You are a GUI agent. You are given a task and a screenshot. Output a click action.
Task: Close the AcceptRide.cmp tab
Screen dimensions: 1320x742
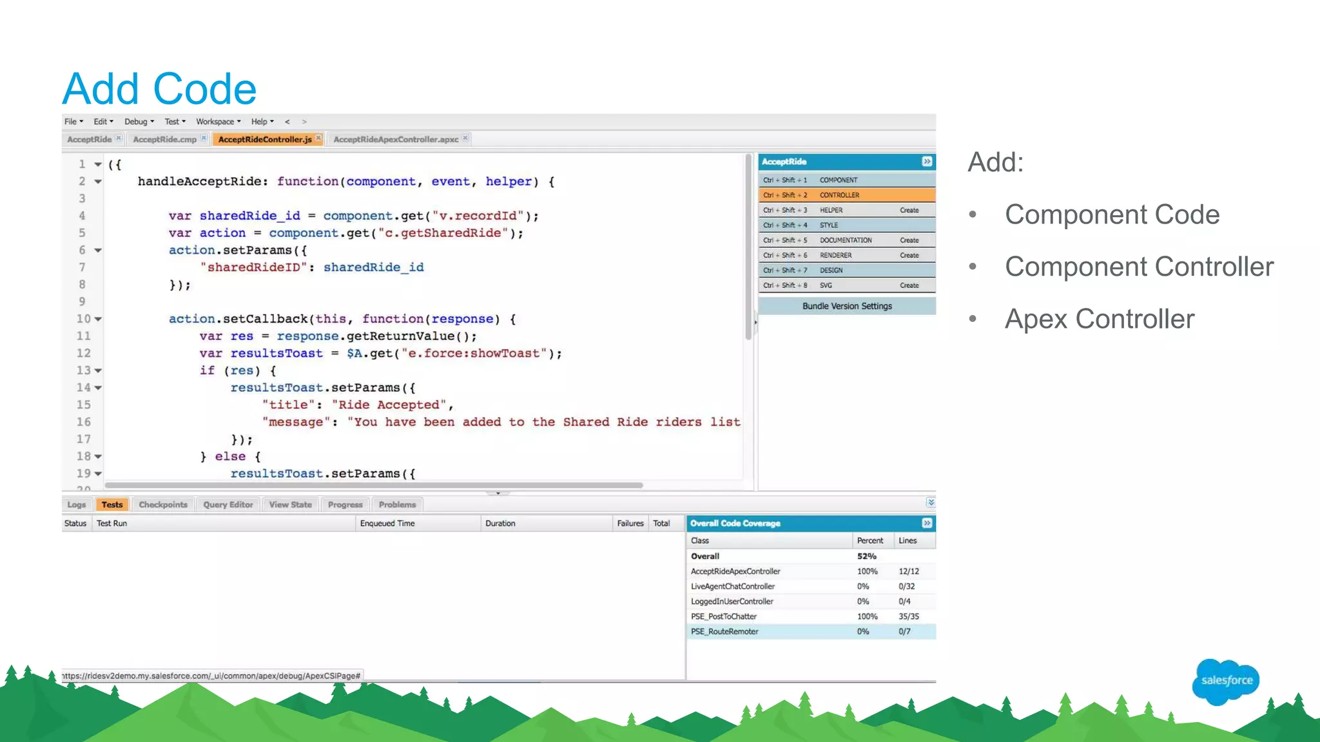(204, 138)
